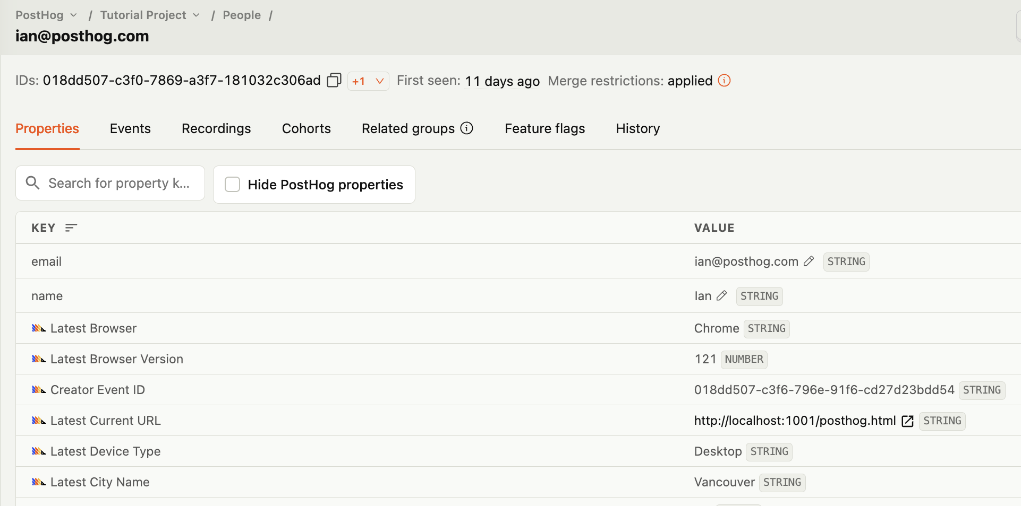Click the STRING type tag on Latest Current URL
Image resolution: width=1021 pixels, height=506 pixels.
pyautogui.click(x=942, y=421)
